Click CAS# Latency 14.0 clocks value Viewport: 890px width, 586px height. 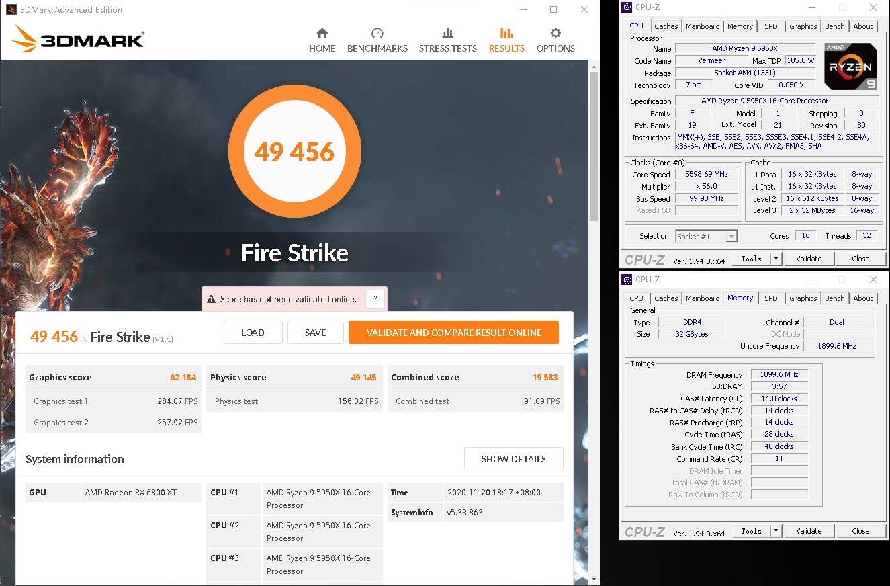[779, 399]
